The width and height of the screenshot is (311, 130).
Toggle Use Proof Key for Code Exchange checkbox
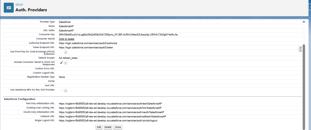[x=61, y=52]
